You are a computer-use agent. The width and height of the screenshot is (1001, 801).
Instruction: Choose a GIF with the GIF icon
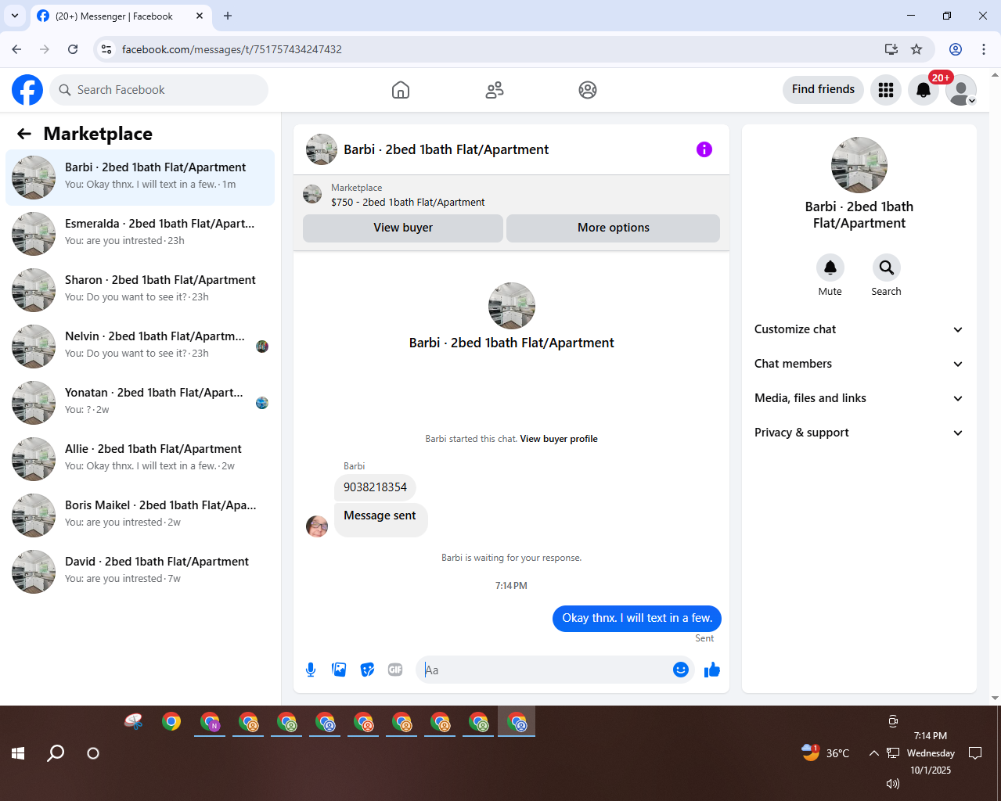(395, 670)
